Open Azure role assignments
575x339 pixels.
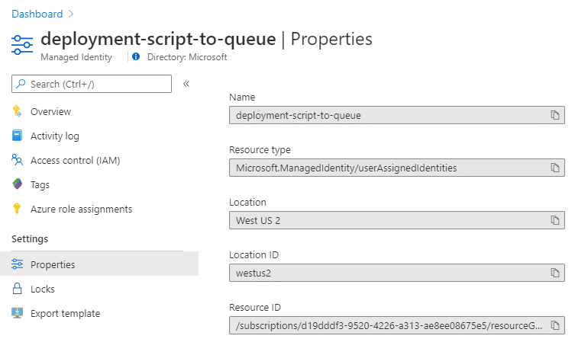[x=81, y=209]
